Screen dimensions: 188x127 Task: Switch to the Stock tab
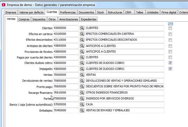(x=101, y=12)
